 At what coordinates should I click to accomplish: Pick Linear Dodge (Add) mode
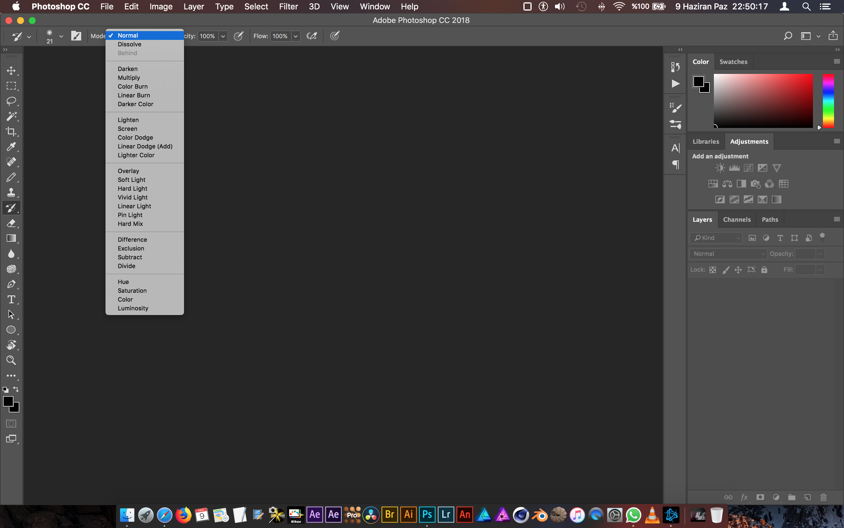tap(145, 146)
